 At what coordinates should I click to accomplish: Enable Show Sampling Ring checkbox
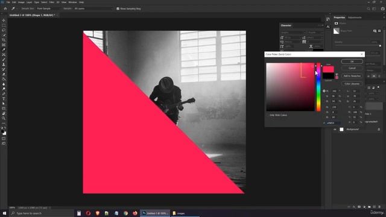coord(118,8)
